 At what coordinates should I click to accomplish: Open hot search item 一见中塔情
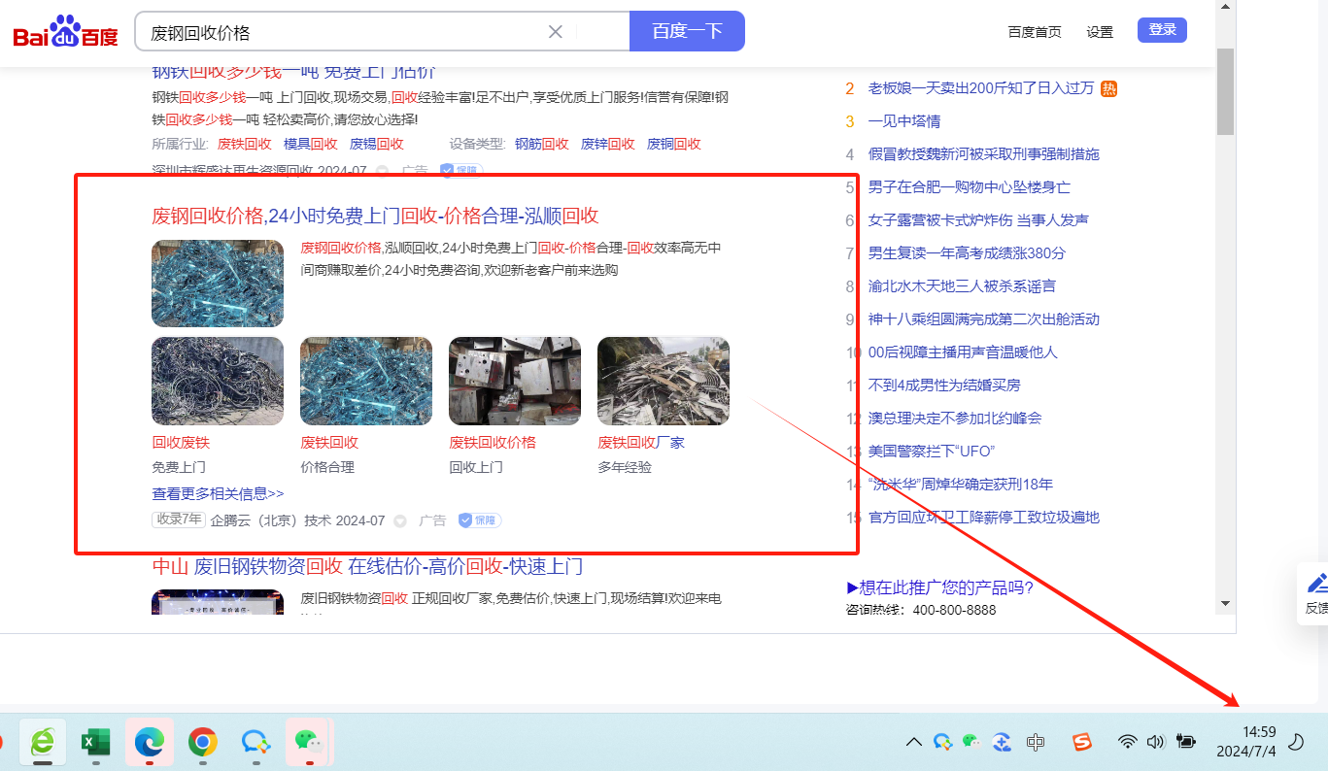903,121
